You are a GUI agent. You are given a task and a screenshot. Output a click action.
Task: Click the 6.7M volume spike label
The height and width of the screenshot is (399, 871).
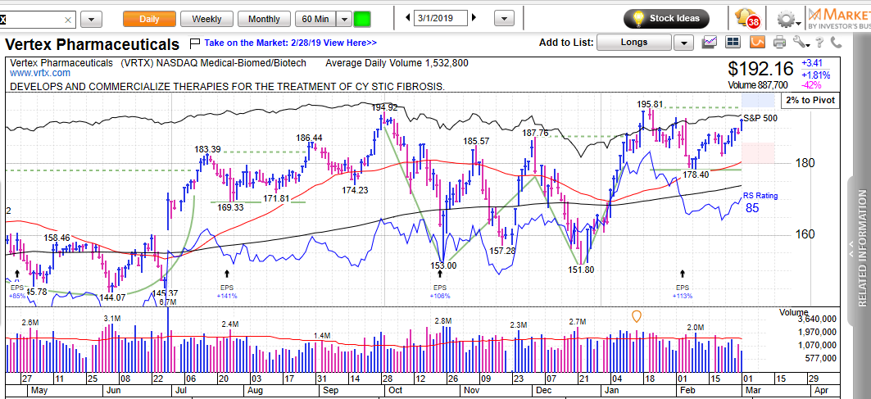(168, 302)
